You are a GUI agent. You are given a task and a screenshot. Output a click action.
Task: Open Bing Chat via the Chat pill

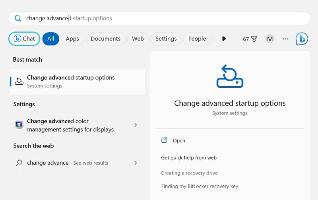pyautogui.click(x=24, y=39)
